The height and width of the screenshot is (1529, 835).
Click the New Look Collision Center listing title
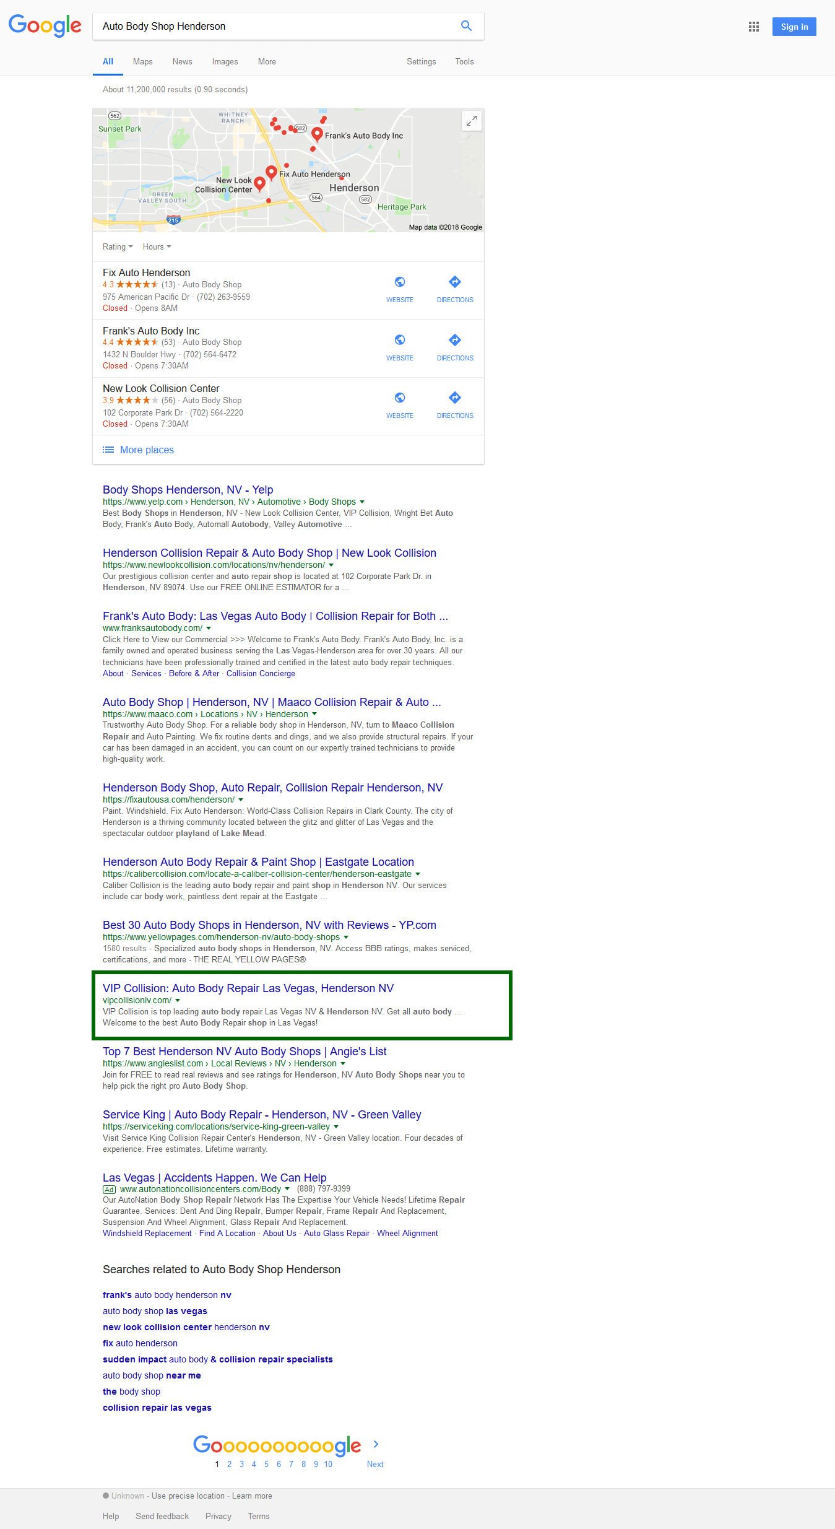(161, 389)
